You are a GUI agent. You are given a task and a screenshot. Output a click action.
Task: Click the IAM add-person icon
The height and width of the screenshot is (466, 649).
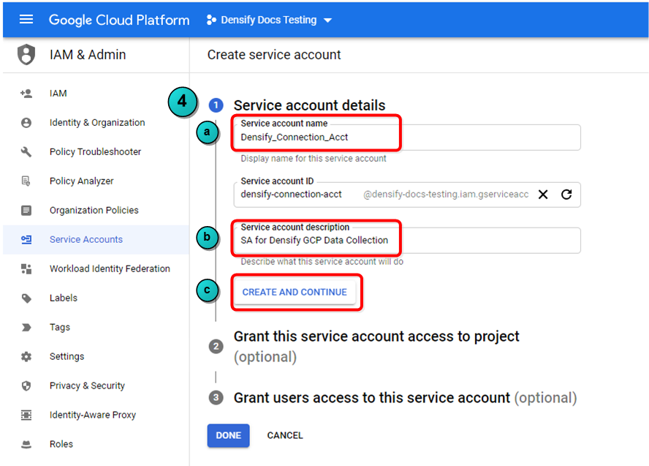(26, 94)
